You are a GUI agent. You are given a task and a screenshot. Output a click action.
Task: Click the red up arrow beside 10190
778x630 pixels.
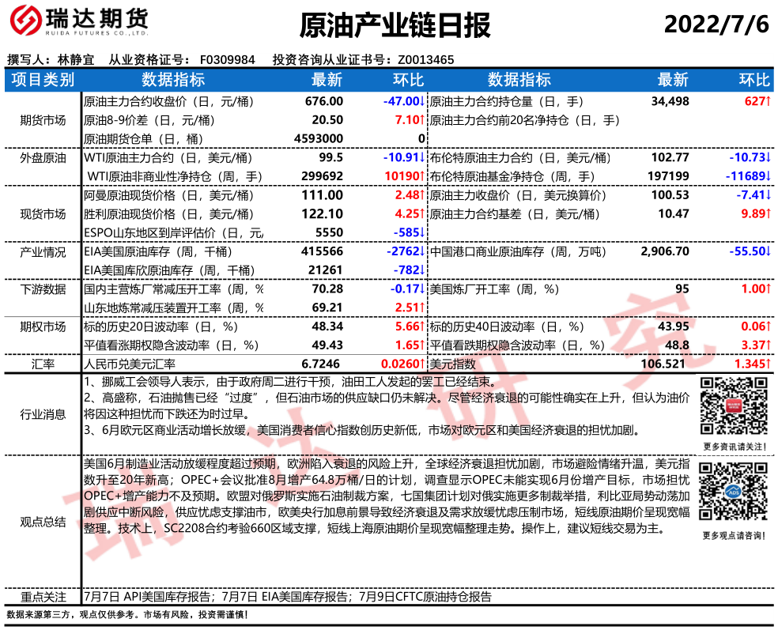[x=422, y=176]
